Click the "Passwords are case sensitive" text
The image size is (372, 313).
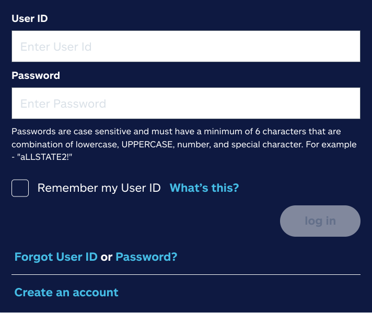pyautogui.click(x=66, y=132)
